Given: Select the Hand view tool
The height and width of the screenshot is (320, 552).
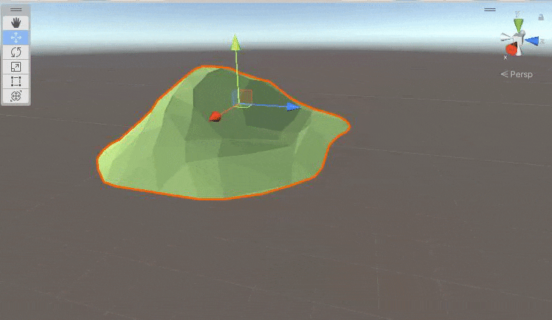Looking at the screenshot, I should point(16,23).
